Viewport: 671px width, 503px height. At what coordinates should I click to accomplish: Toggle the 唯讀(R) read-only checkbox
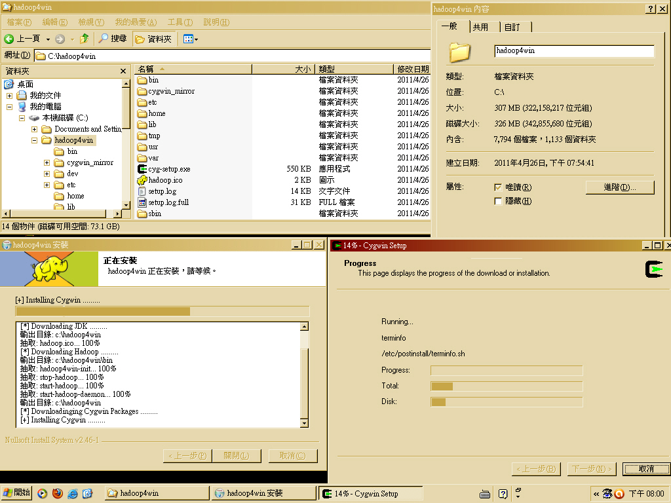pos(498,187)
